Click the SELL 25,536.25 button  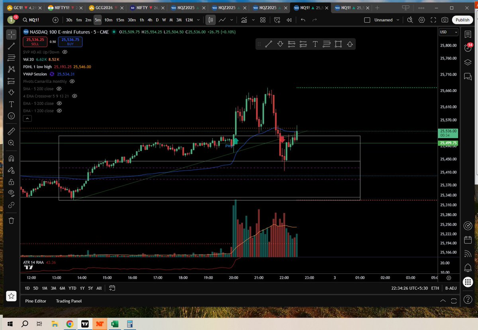35,42
